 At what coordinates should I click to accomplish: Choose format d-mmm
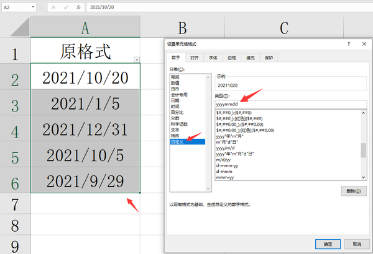coord(288,172)
